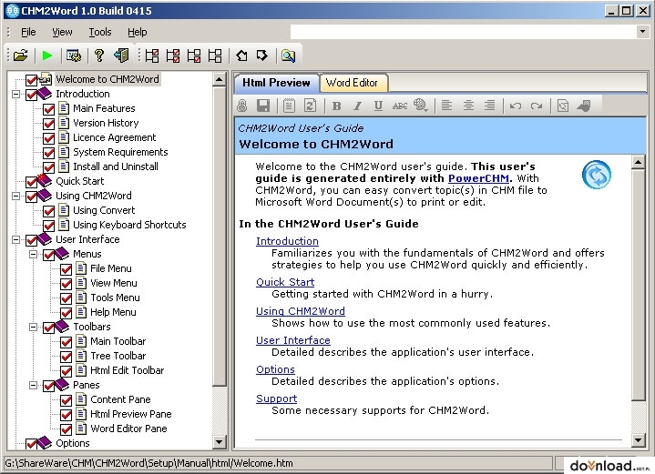
Task: Open the View menu
Action: coord(62,32)
